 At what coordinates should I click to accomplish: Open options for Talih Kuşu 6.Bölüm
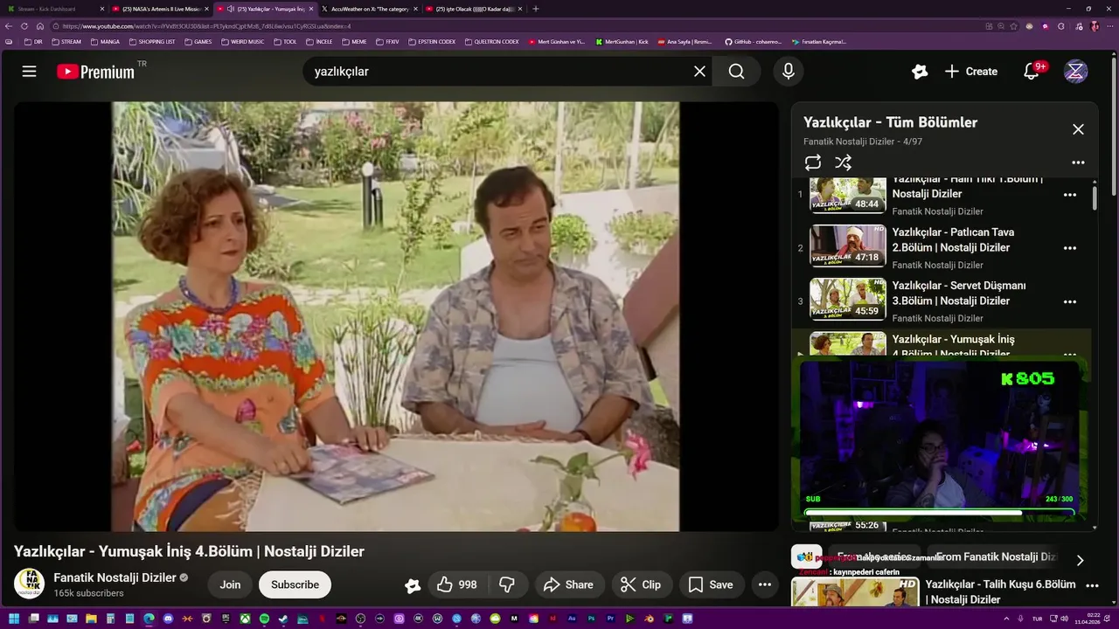1092,585
